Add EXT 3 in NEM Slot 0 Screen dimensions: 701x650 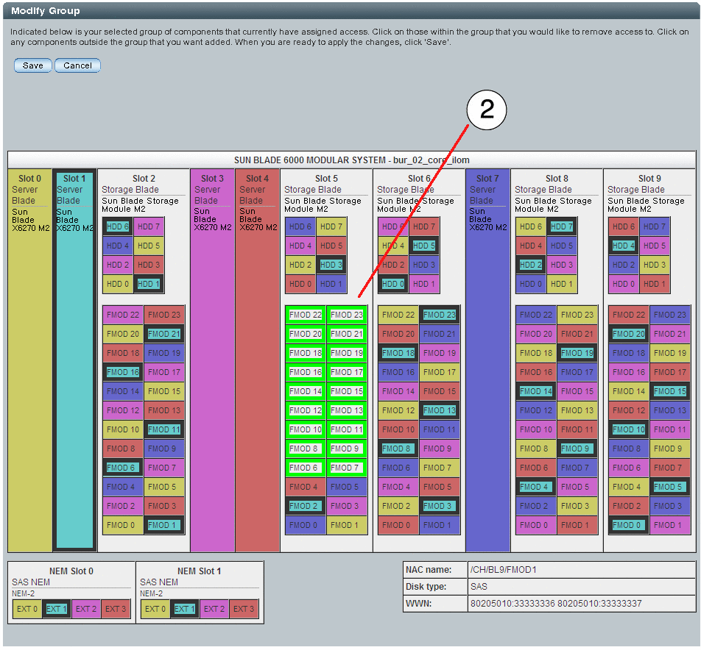click(x=116, y=609)
